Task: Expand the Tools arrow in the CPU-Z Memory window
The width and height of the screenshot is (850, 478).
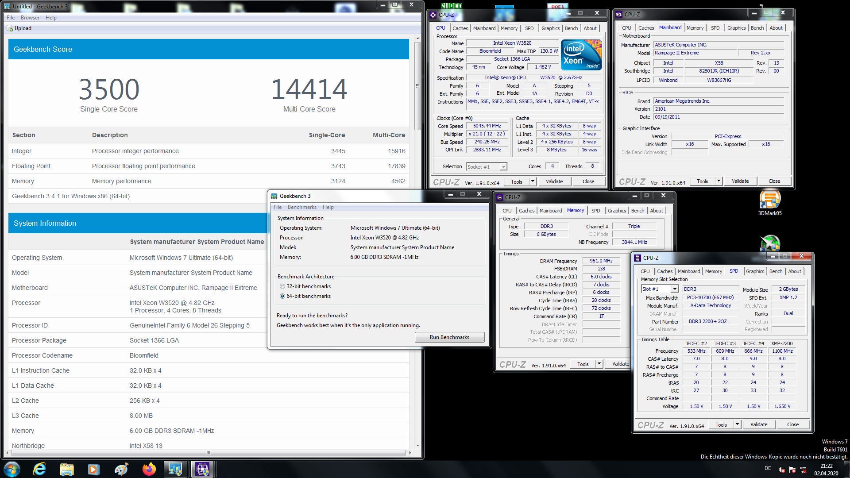Action: (x=599, y=364)
